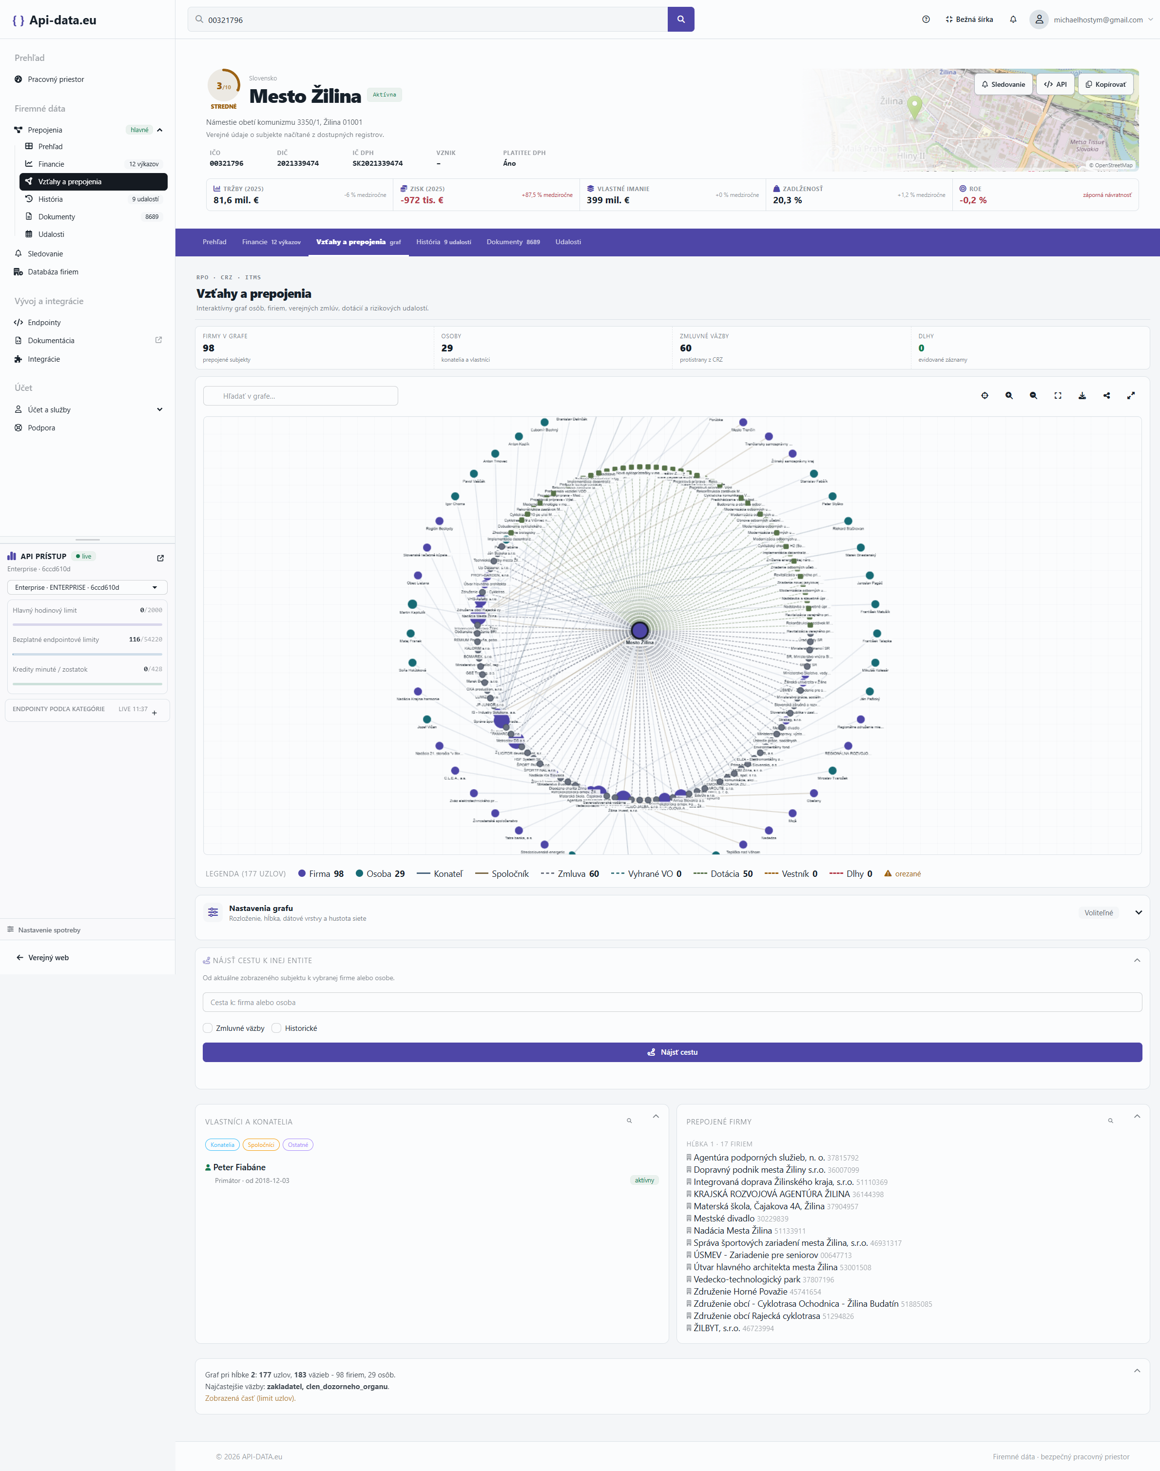
Task: Switch to the História tab
Action: click(x=444, y=242)
